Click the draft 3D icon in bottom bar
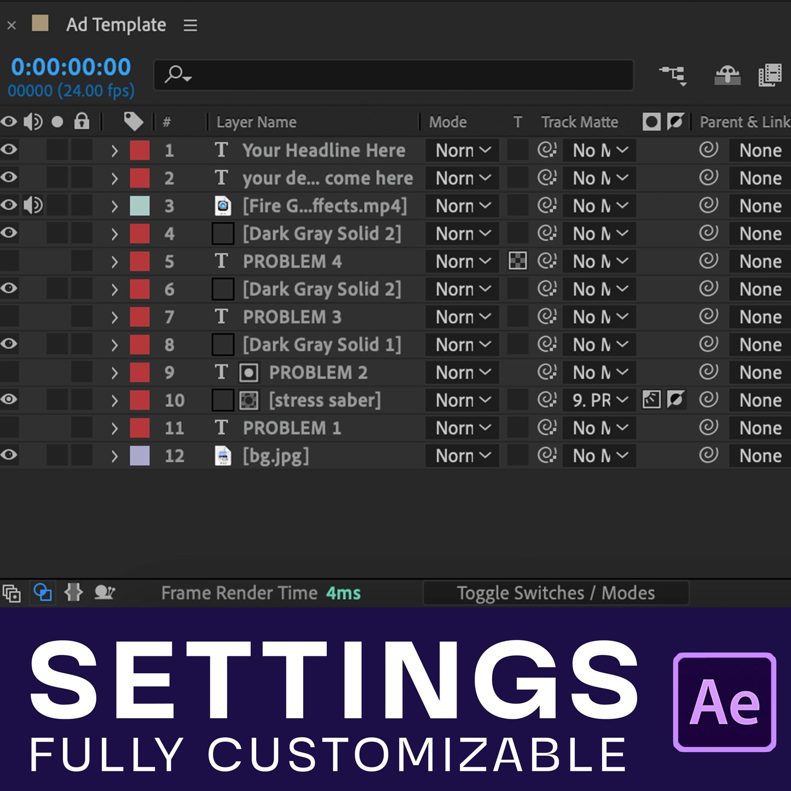The image size is (791, 791). [11, 593]
